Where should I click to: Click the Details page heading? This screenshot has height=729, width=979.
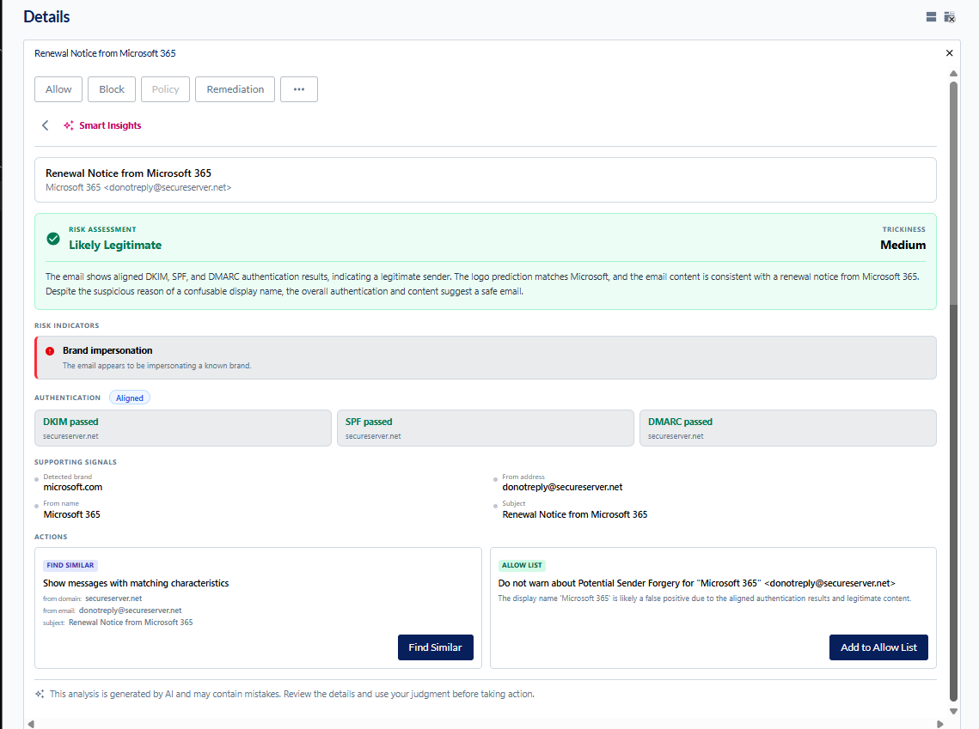(46, 17)
